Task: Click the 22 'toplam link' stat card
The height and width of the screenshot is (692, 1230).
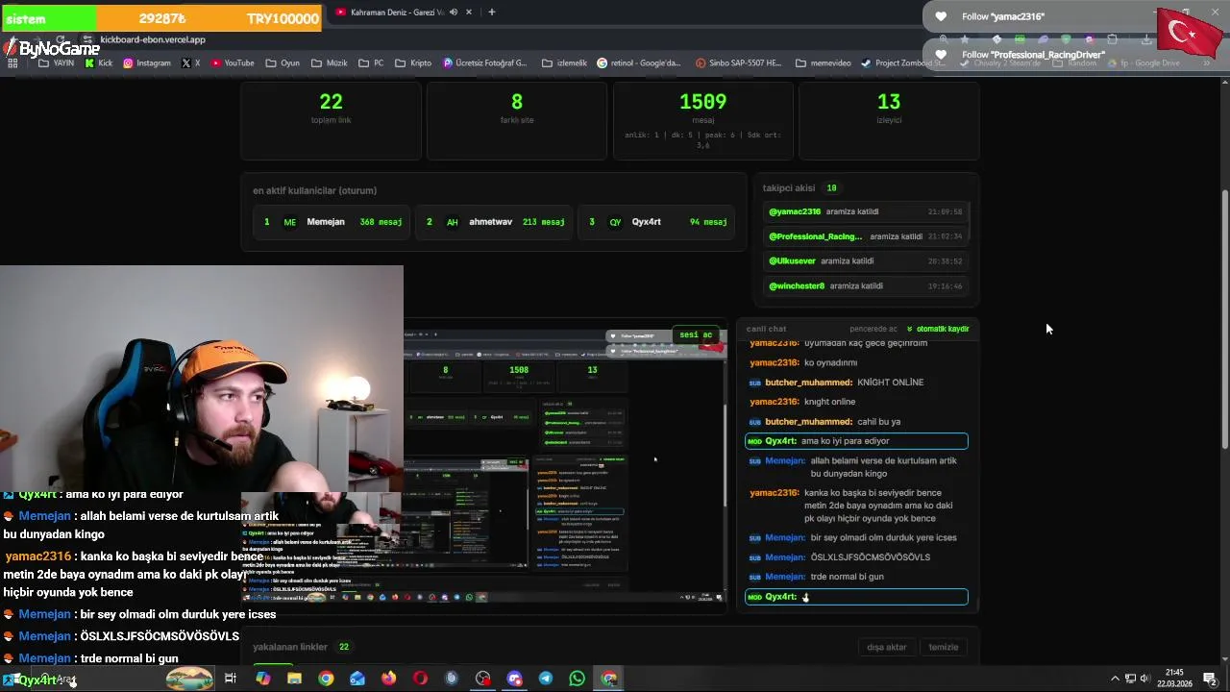Action: tap(331, 120)
